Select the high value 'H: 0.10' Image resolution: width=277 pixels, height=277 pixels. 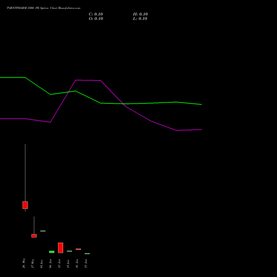point(140,14)
